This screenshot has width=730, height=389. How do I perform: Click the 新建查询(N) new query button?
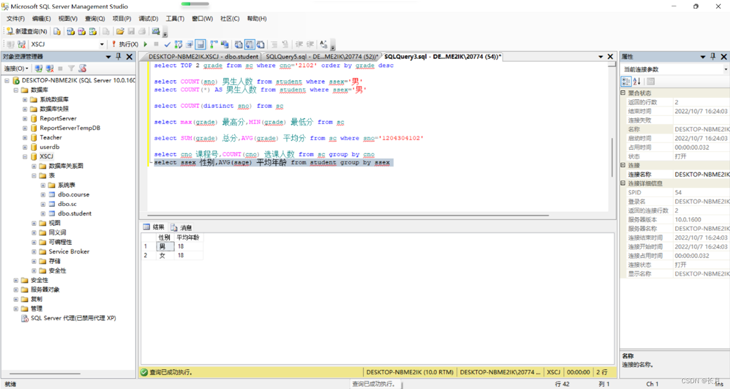[27, 31]
